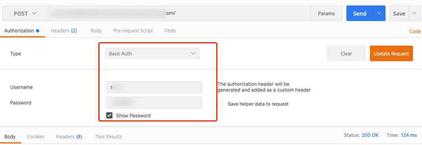Open the Code snippet link
Image resolution: width=422 pixels, height=145 pixels.
[415, 31]
